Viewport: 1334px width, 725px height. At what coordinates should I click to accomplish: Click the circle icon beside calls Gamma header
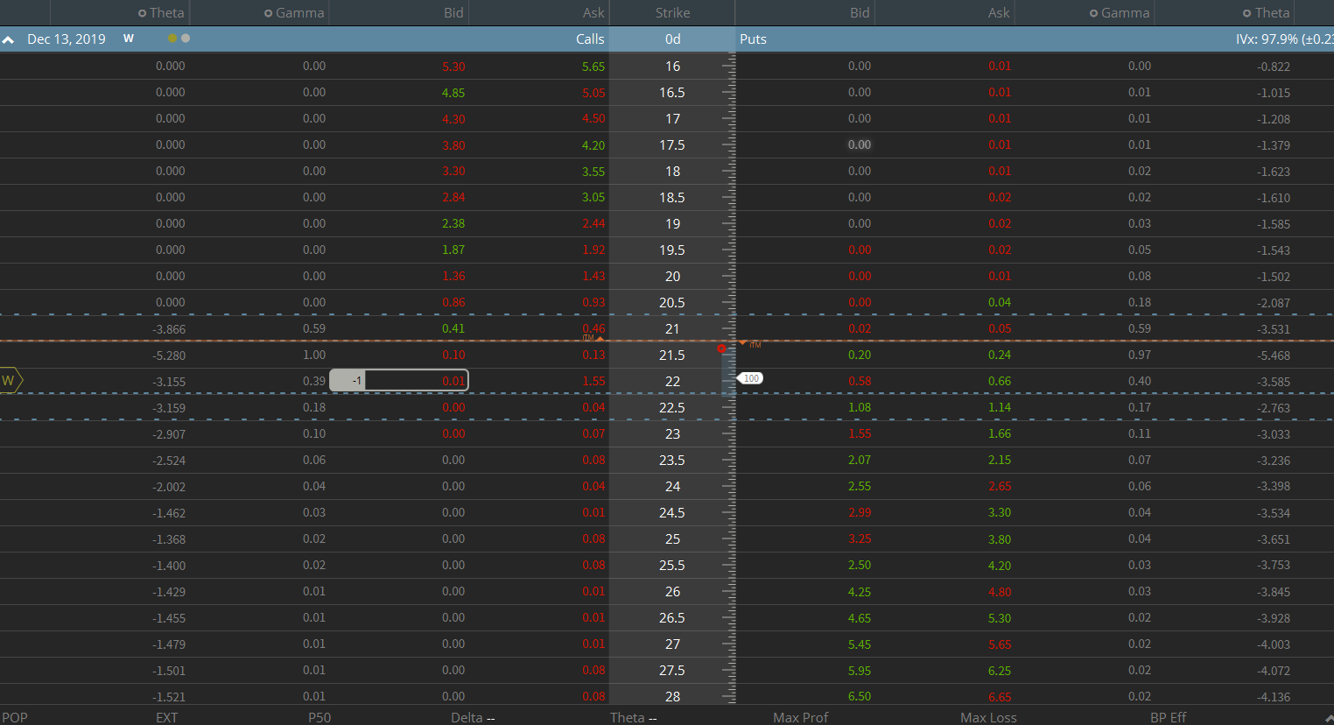[x=268, y=13]
